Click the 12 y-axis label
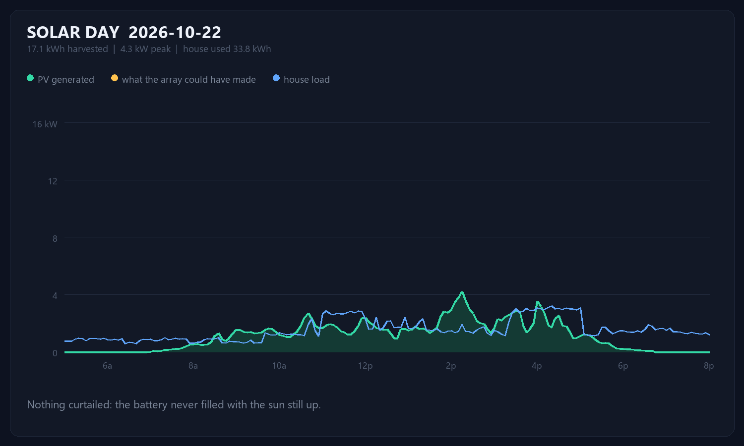Image resolution: width=744 pixels, height=446 pixels. pyautogui.click(x=53, y=181)
